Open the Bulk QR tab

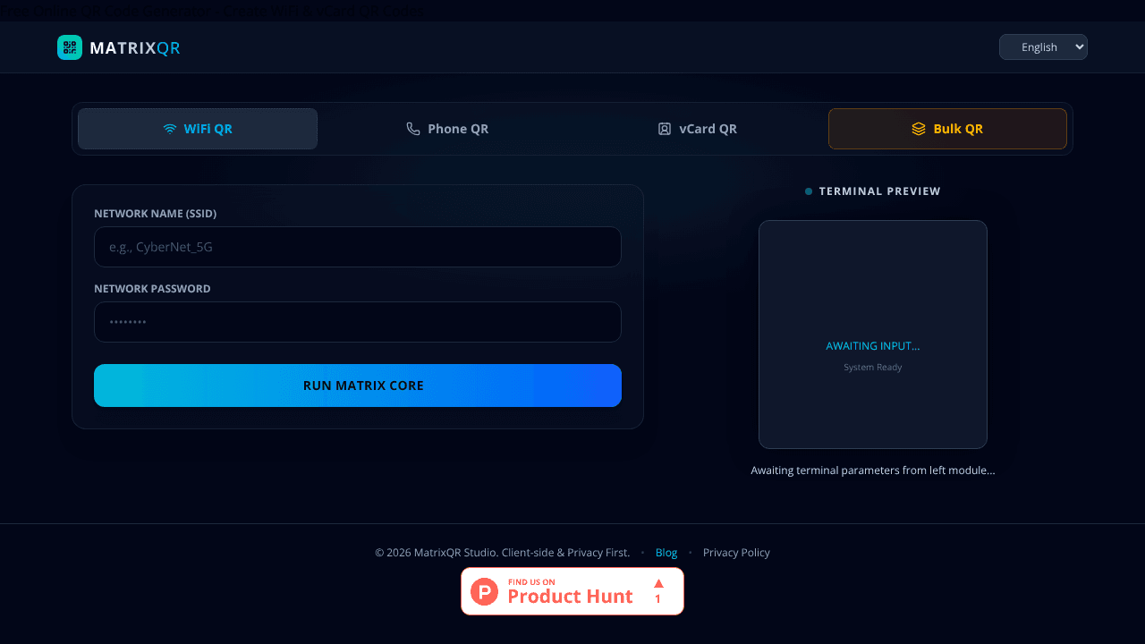point(947,129)
